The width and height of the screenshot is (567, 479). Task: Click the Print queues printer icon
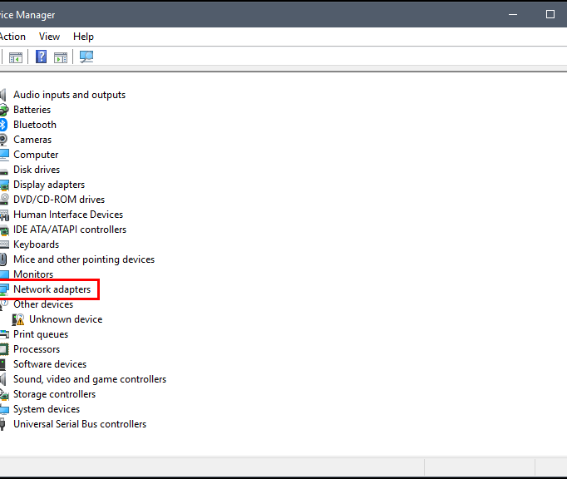coord(4,334)
